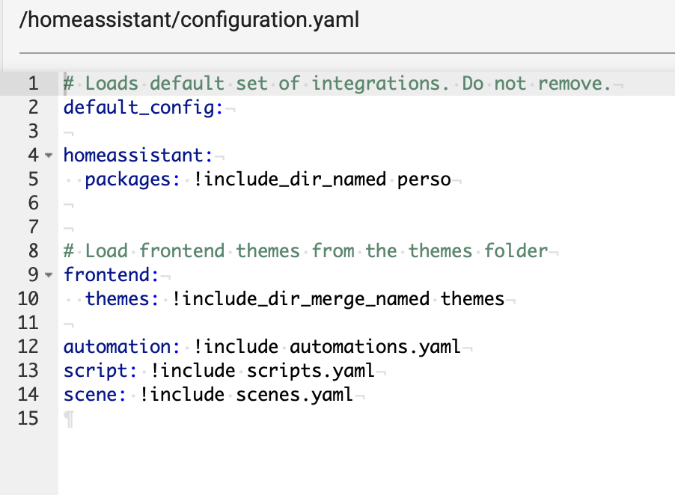Click the "Load frontend themes" comment line
Image resolution: width=675 pixels, height=495 pixels.
coord(307,251)
